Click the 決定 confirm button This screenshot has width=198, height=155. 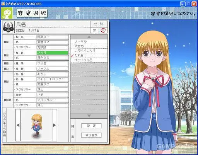(91, 126)
